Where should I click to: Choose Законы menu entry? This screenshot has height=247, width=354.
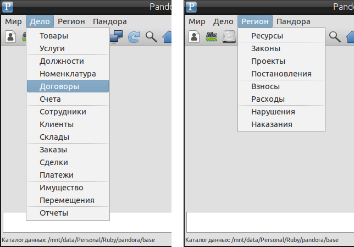281,48
